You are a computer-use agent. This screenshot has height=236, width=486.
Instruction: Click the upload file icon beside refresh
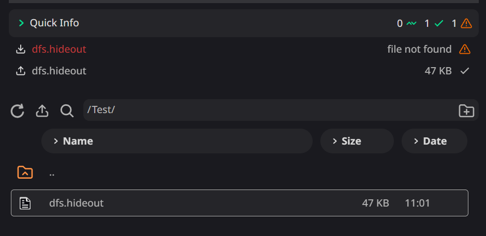pos(42,111)
